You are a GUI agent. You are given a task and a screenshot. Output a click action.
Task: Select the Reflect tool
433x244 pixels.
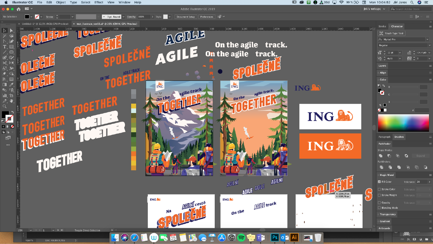11,63
